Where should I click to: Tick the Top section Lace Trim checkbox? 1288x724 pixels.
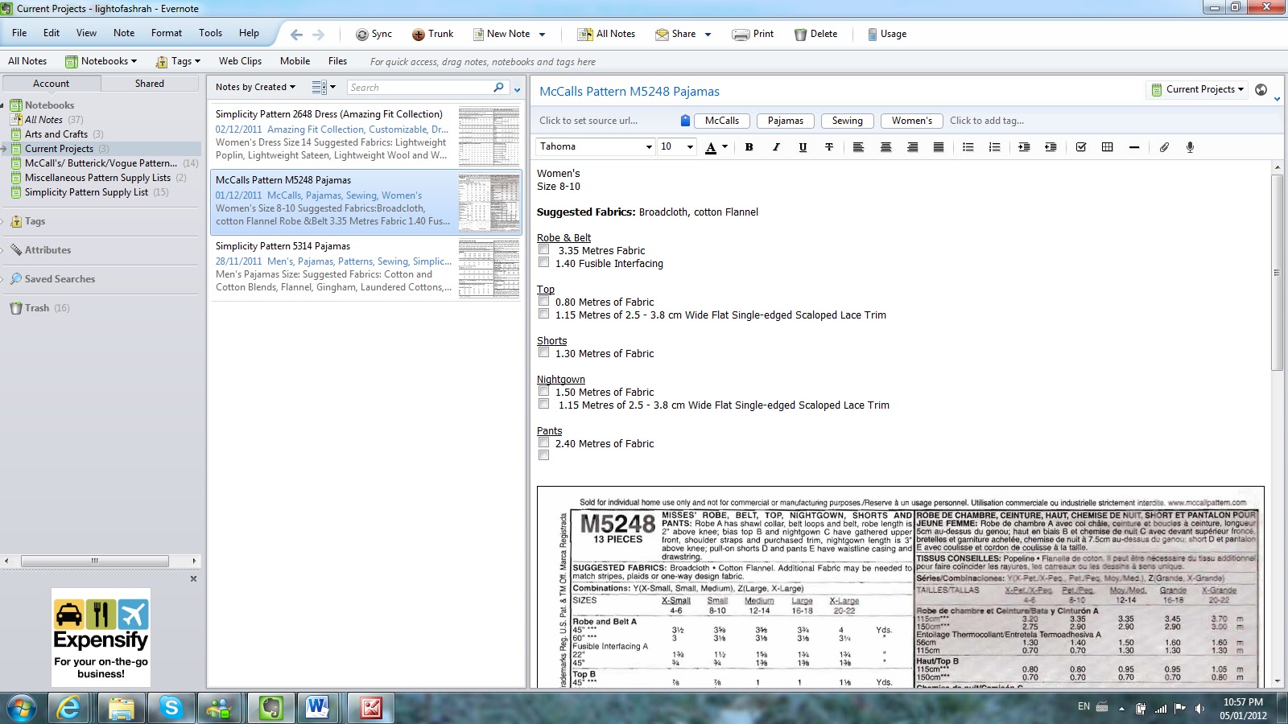click(x=544, y=314)
